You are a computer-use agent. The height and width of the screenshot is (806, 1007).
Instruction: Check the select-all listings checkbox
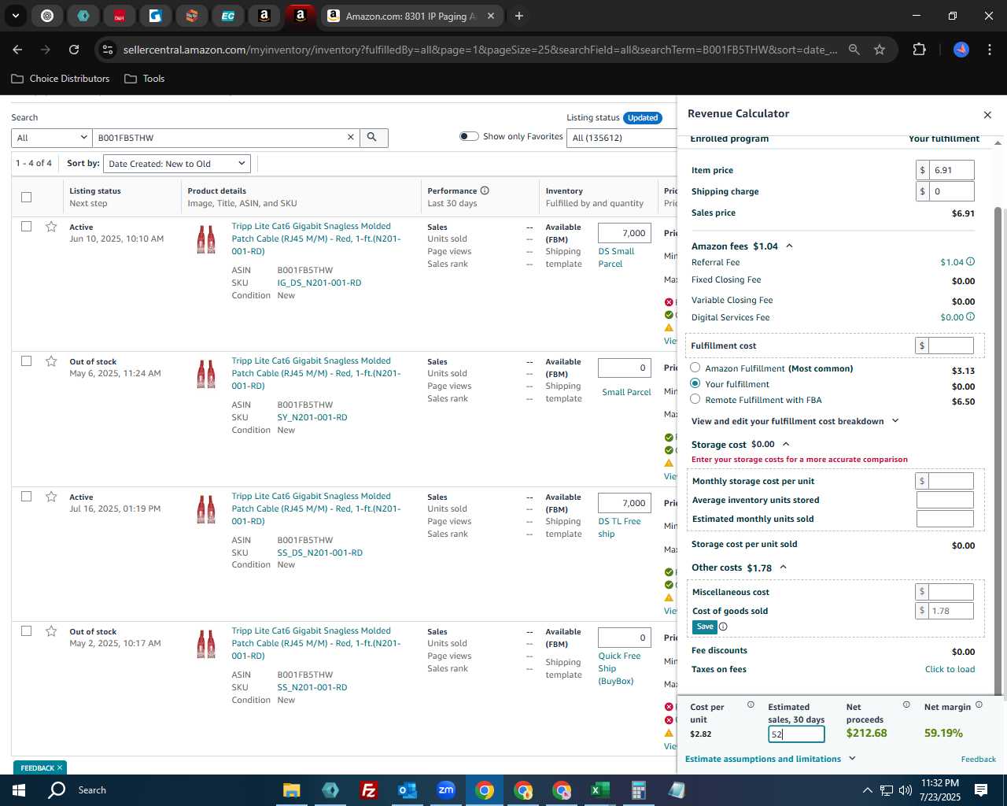(27, 197)
